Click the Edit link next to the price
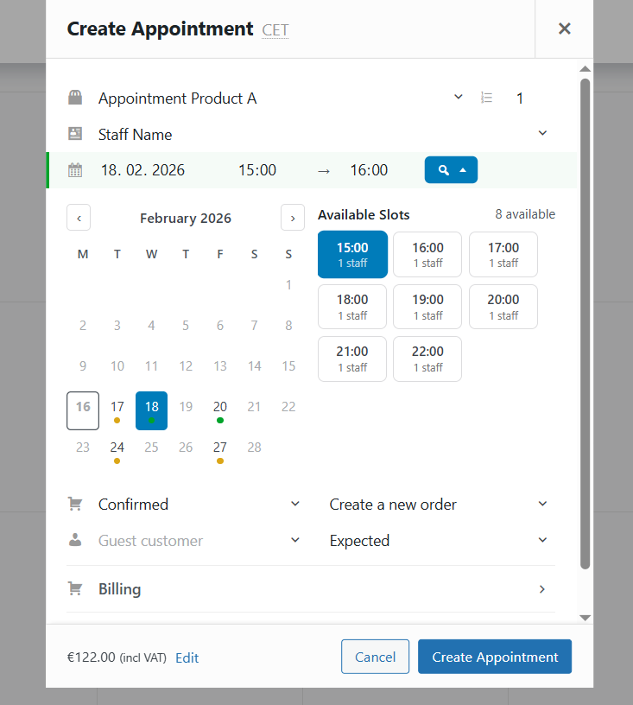 pos(187,657)
